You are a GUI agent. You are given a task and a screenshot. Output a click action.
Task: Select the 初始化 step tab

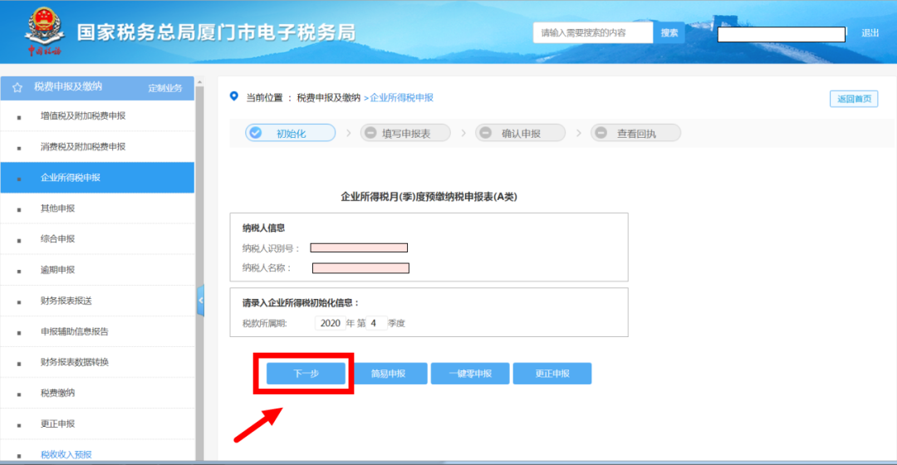(291, 133)
